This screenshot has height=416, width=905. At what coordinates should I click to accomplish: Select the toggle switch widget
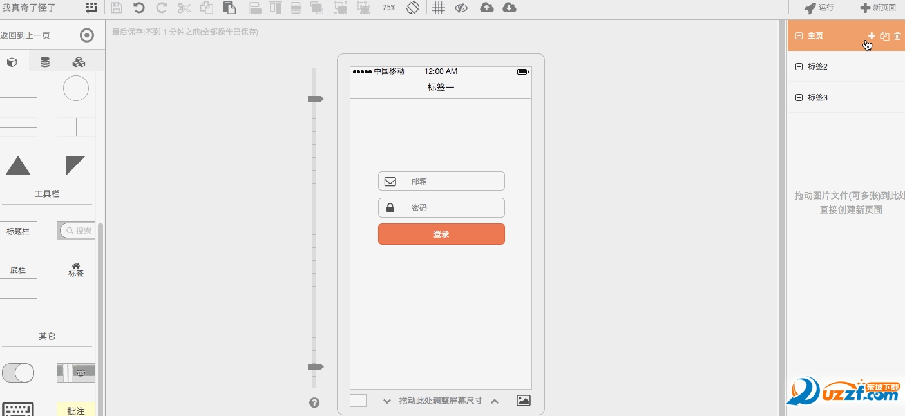click(18, 372)
